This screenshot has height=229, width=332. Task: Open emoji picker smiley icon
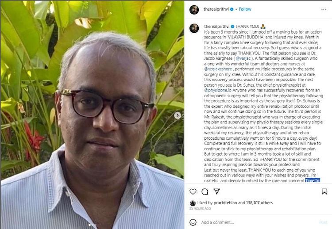(193, 222)
